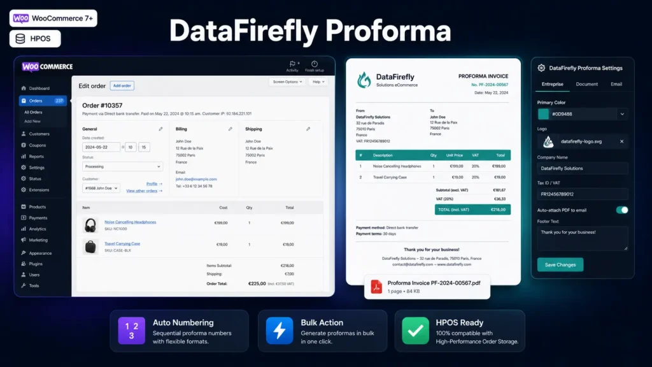Click View other orders link
The image size is (652, 367).
point(144,191)
